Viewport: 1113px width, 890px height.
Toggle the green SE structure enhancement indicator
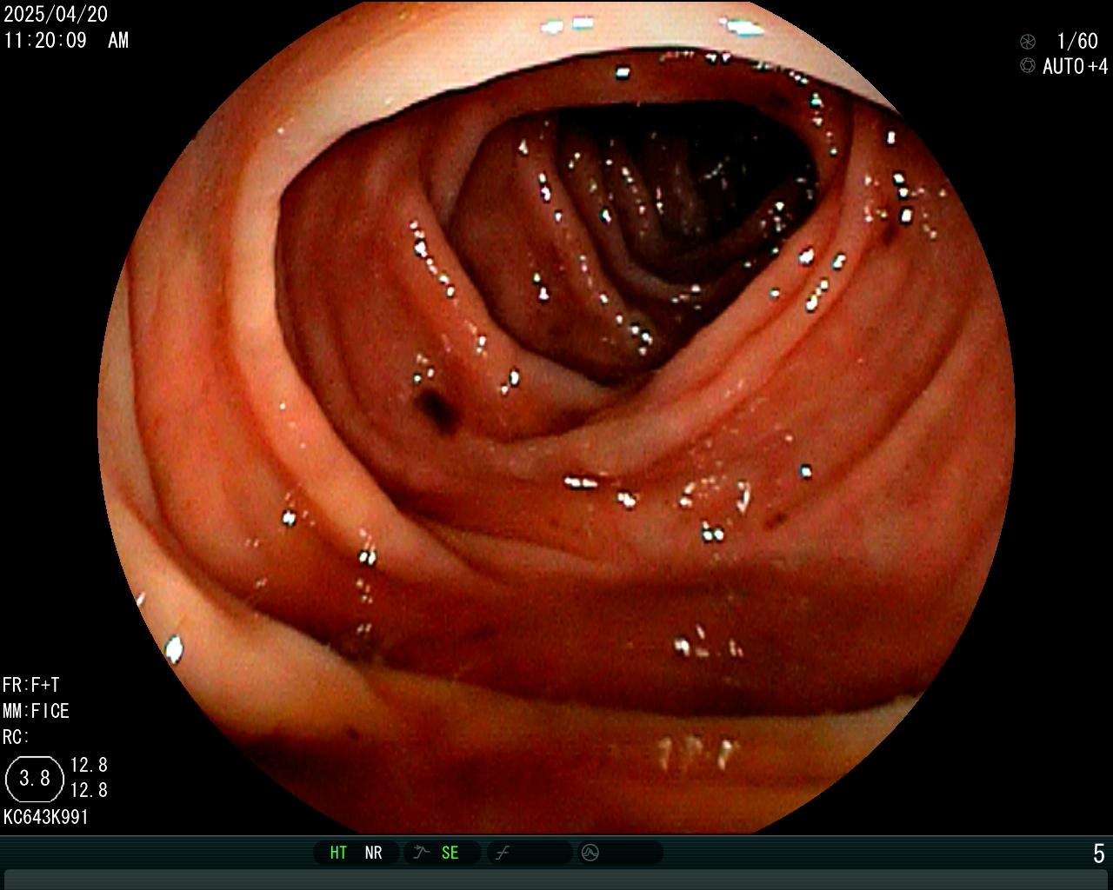coord(450,853)
